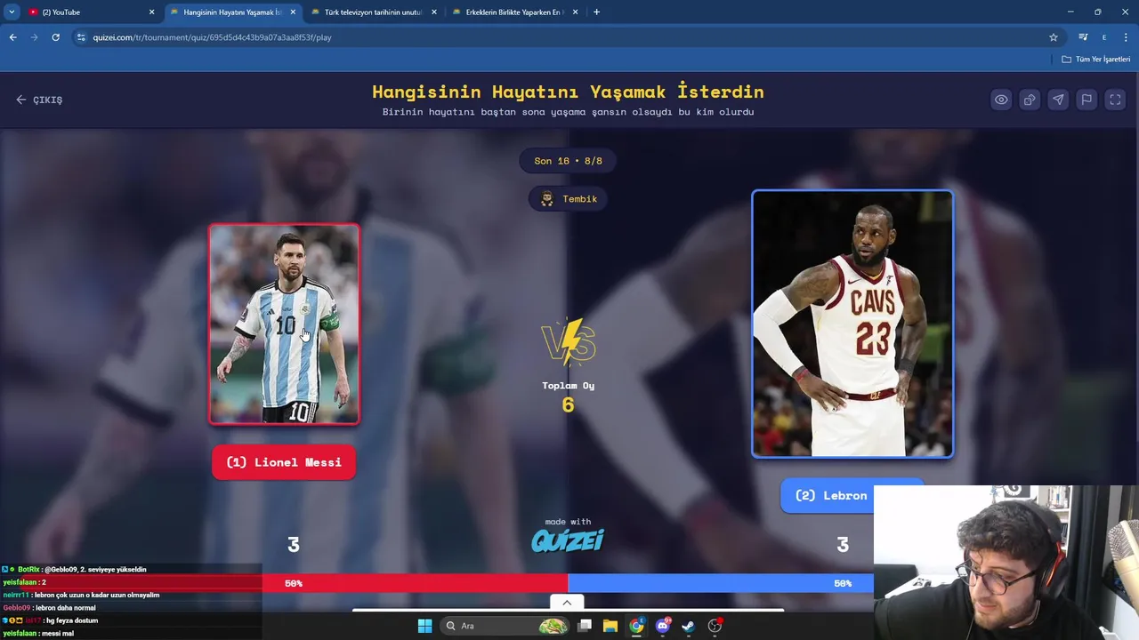The image size is (1139, 640).
Task: Click the Chrome taskbar icon
Action: 636,626
